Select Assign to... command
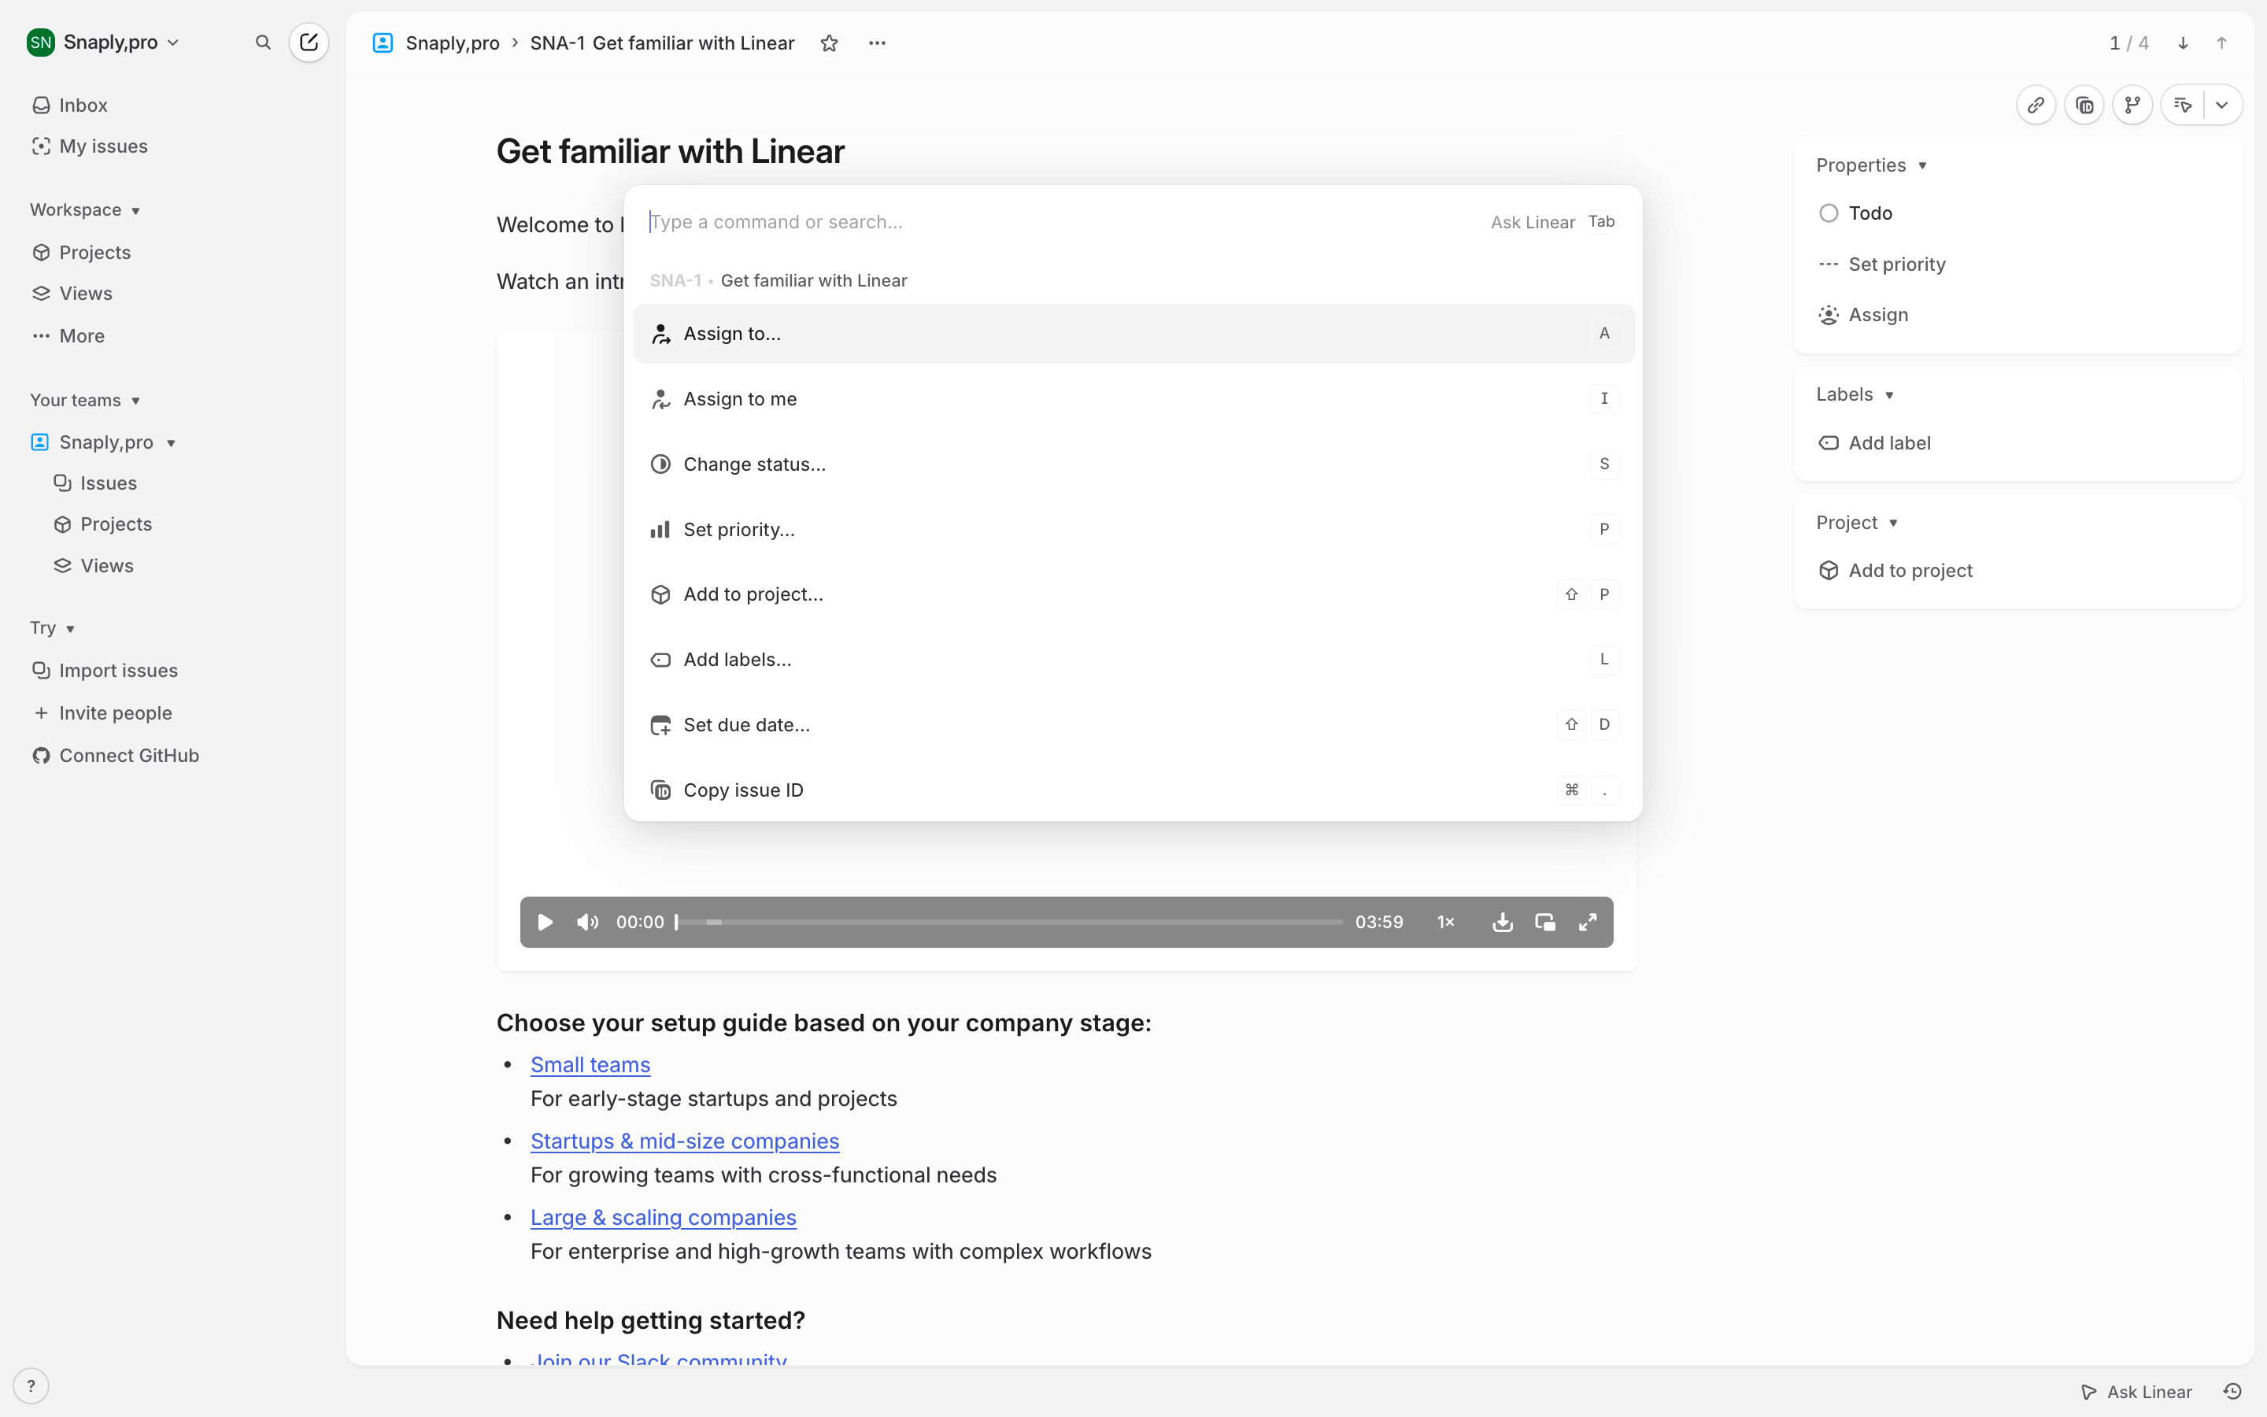2267x1417 pixels. [1133, 334]
